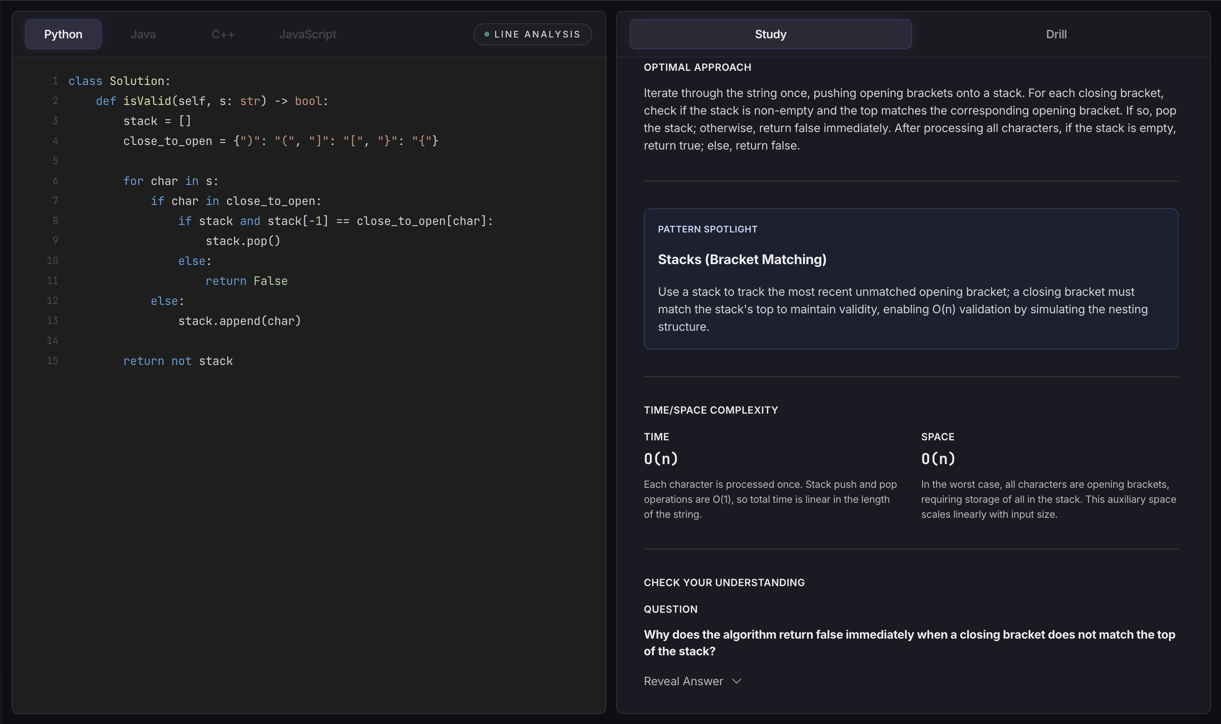
Task: Click the Stacks (Bracket Matching) heading
Action: point(742,260)
